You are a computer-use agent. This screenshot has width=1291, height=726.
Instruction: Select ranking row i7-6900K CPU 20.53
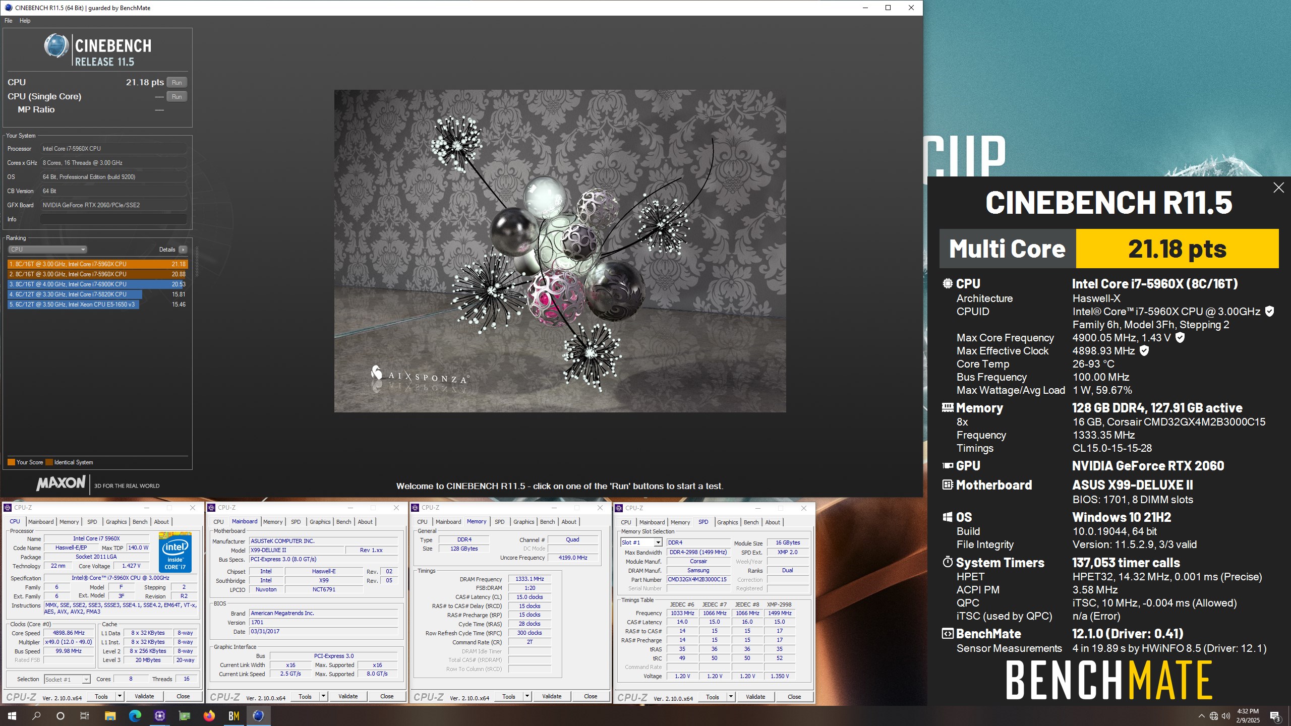(97, 284)
